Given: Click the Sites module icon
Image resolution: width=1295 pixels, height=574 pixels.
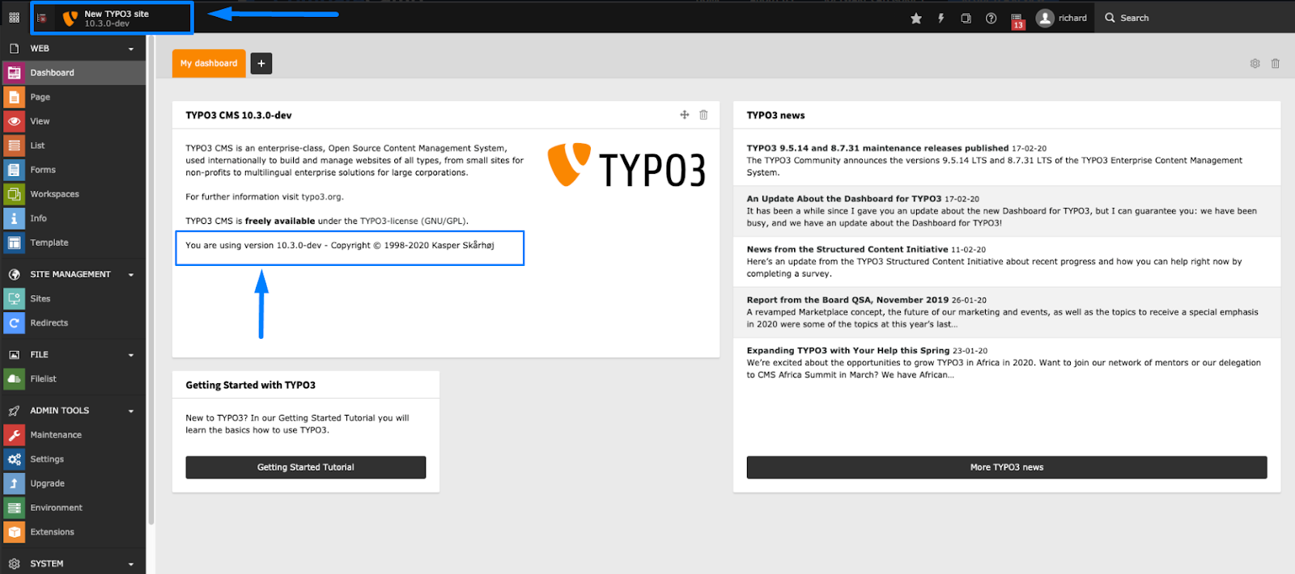Looking at the screenshot, I should click(x=14, y=298).
